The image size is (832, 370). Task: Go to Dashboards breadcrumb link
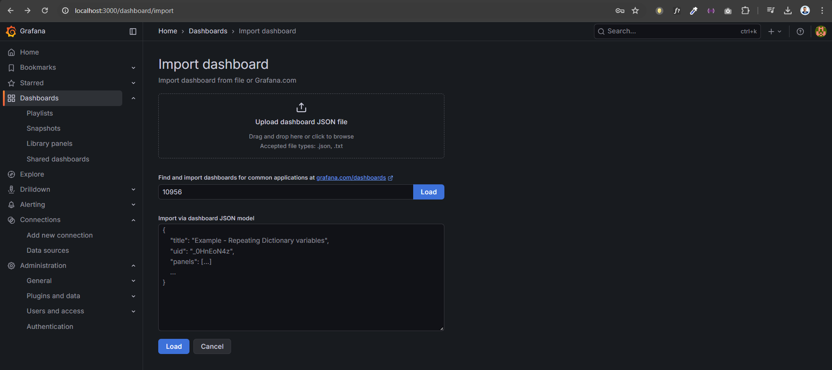click(208, 31)
